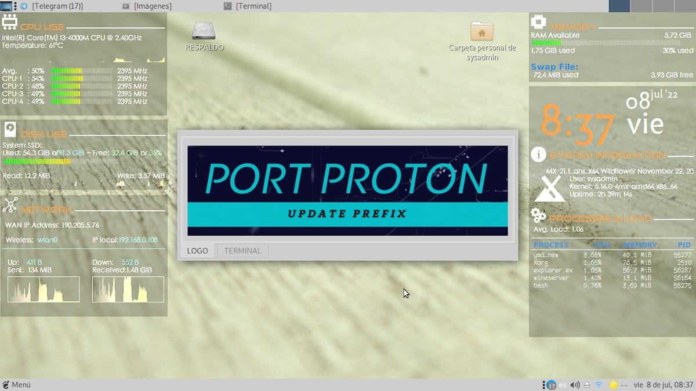Click the explorer.ex process row
The height and width of the screenshot is (391, 696).
click(x=612, y=270)
